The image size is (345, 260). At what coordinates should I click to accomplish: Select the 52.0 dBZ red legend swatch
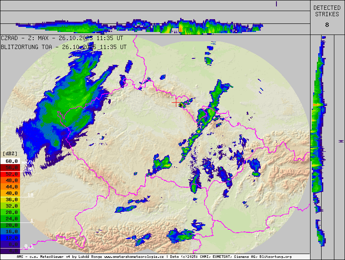click(11, 174)
